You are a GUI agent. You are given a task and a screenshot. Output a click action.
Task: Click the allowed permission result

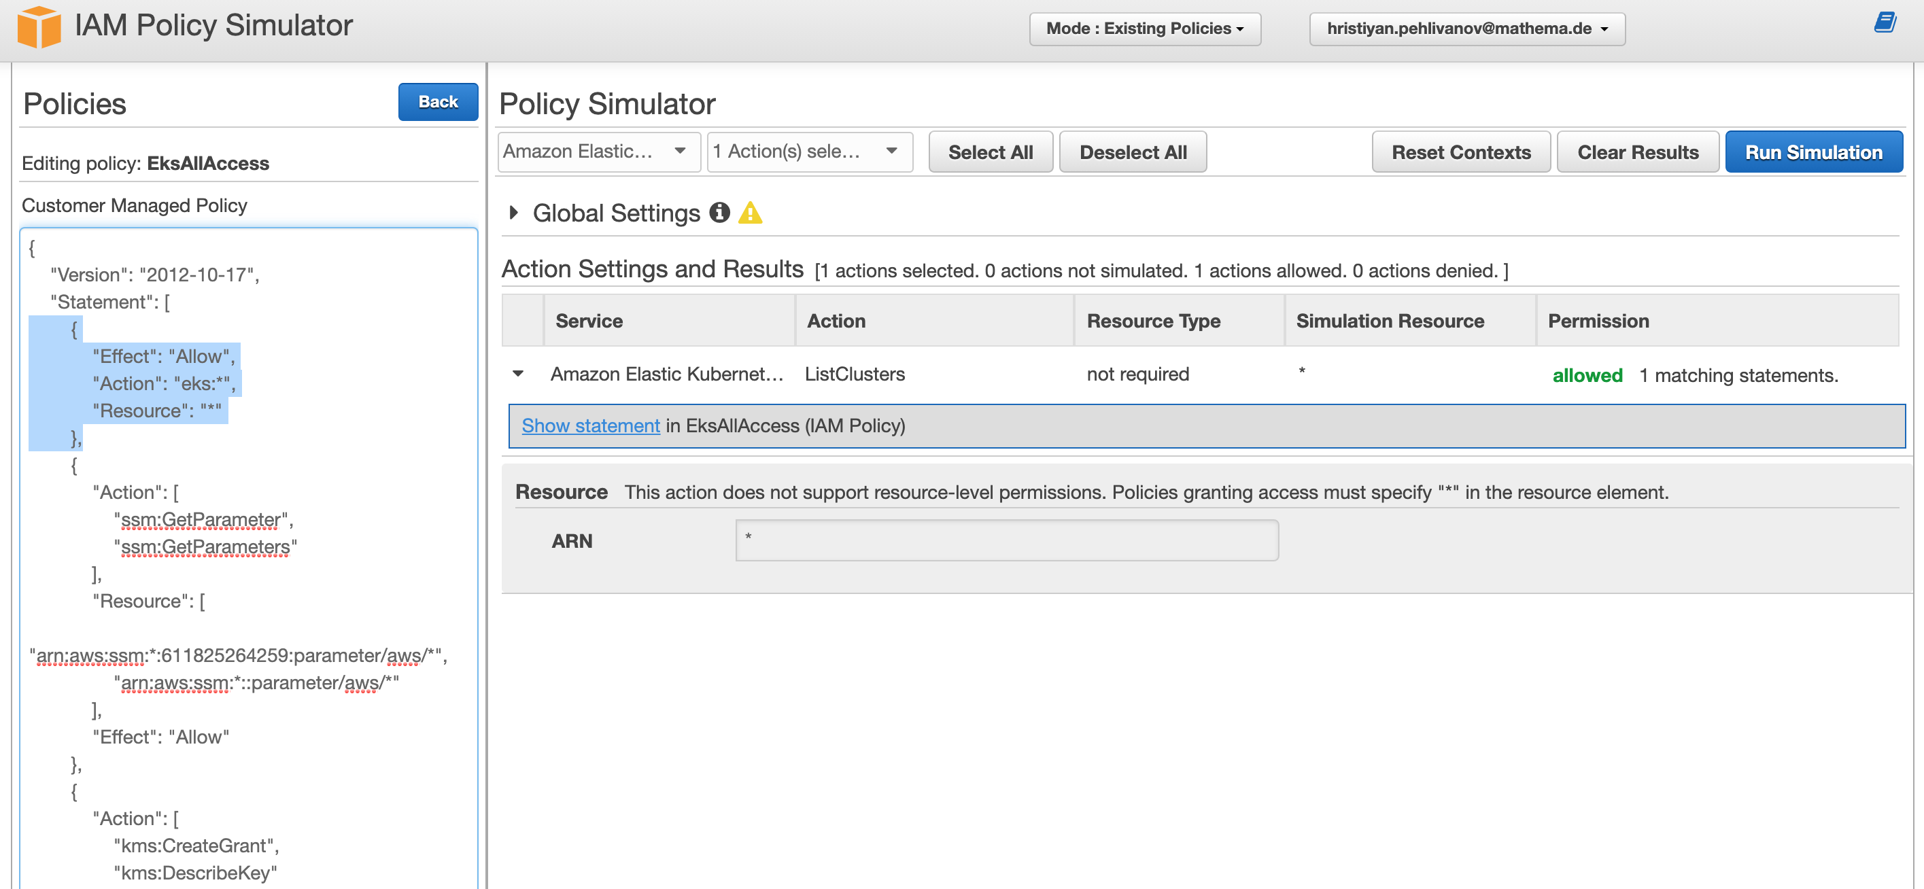point(1587,375)
